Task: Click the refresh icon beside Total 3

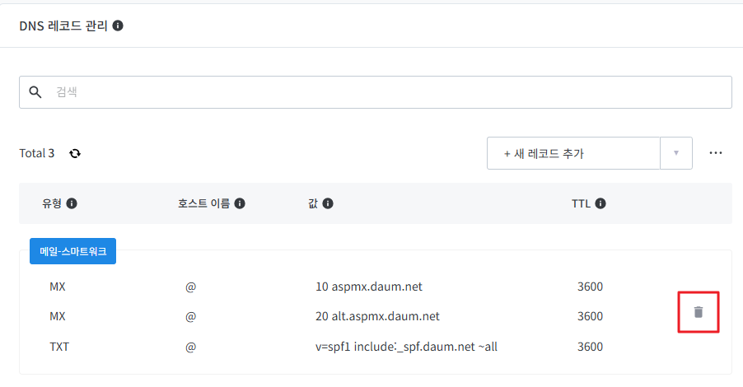Action: [x=75, y=153]
